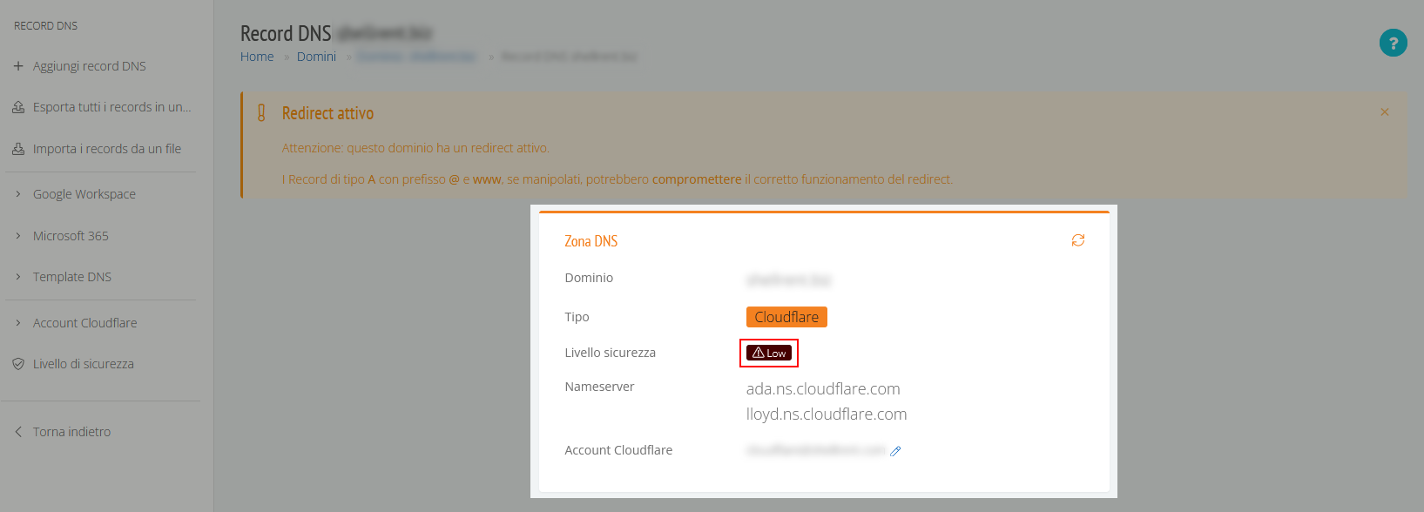
Task: Open Aggiungi record DNS
Action: (x=90, y=66)
